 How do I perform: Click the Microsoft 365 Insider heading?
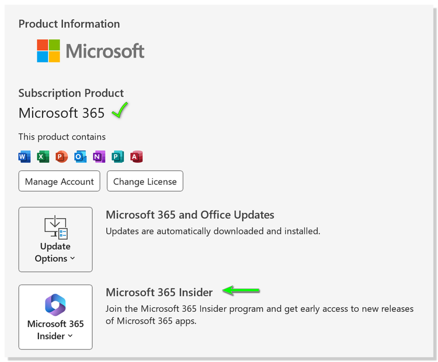tap(159, 293)
